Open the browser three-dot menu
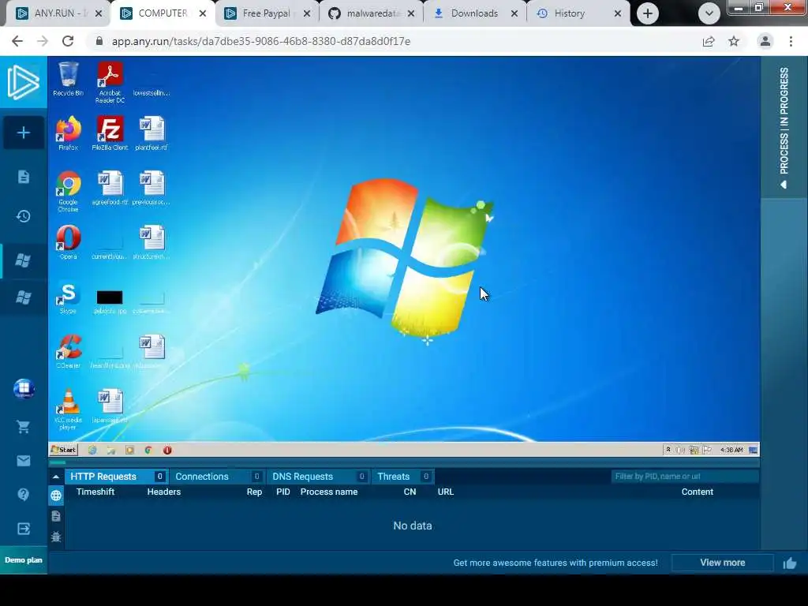This screenshot has width=808, height=606. tap(791, 41)
